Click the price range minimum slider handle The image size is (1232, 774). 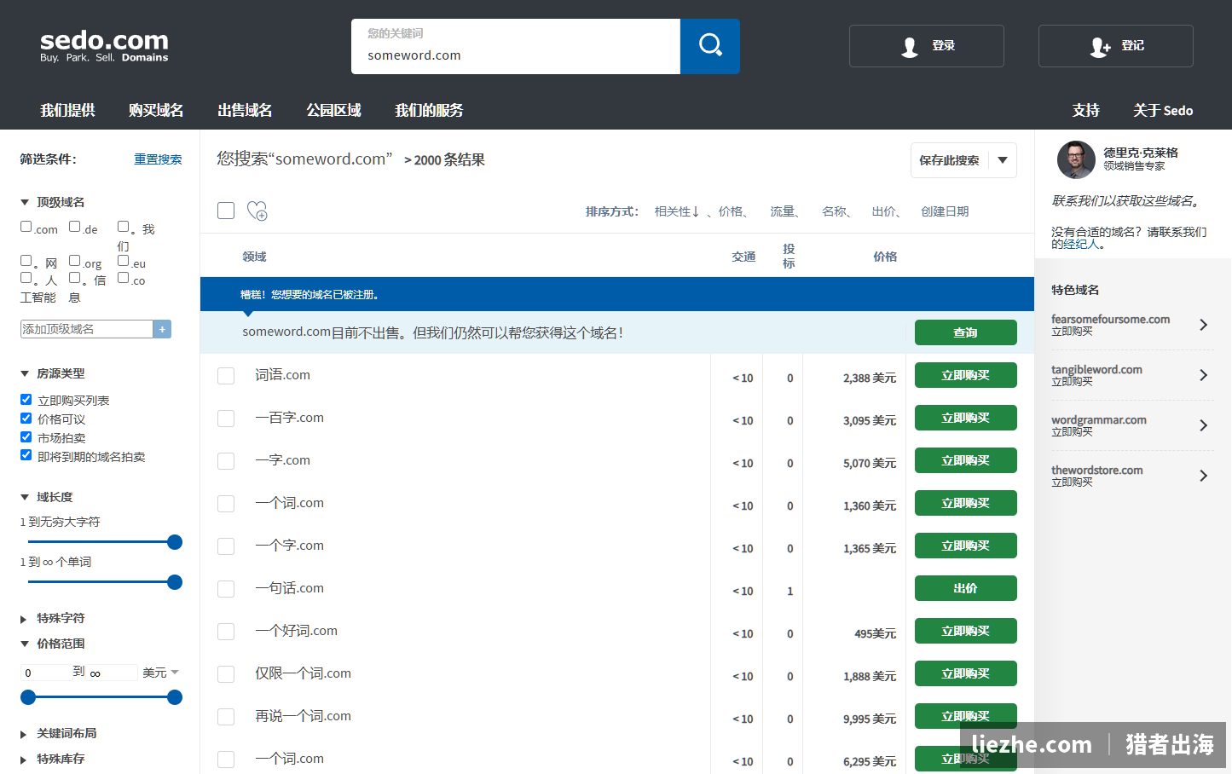28,697
